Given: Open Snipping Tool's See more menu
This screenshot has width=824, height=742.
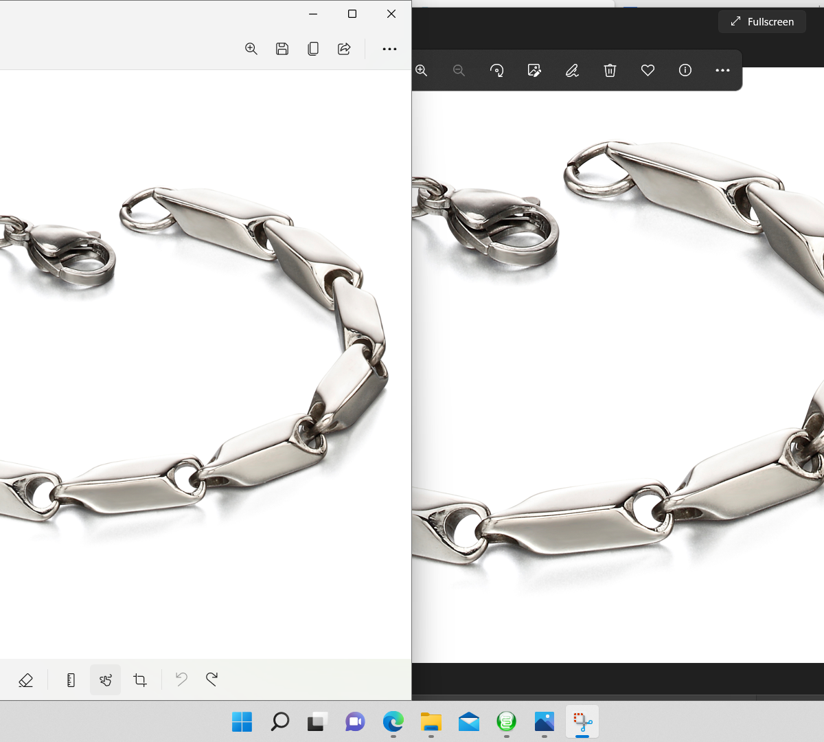Looking at the screenshot, I should pyautogui.click(x=389, y=49).
